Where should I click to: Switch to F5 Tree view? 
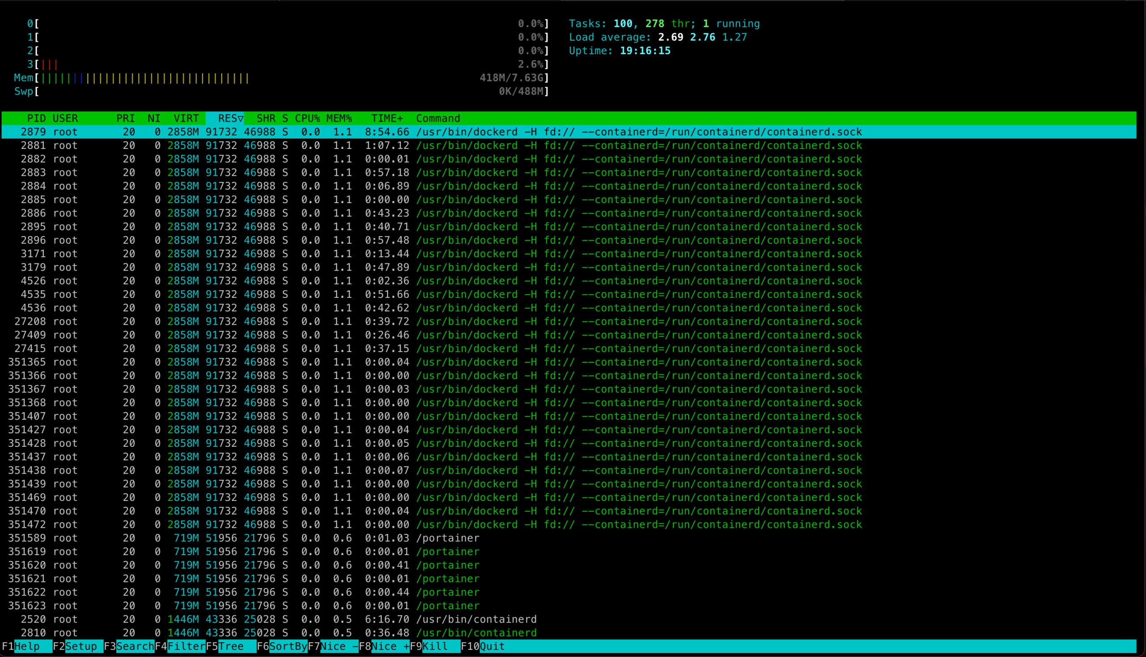coord(231,646)
